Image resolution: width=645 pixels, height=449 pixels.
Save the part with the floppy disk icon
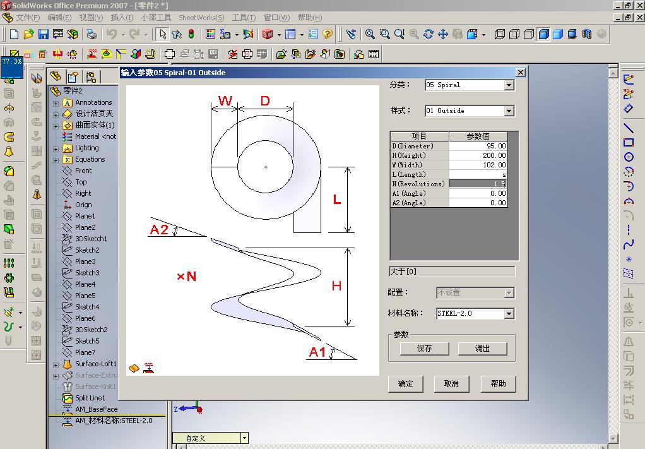point(43,34)
